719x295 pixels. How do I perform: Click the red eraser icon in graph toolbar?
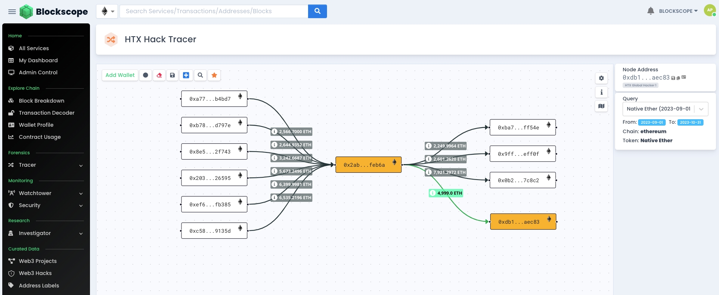[x=159, y=75]
